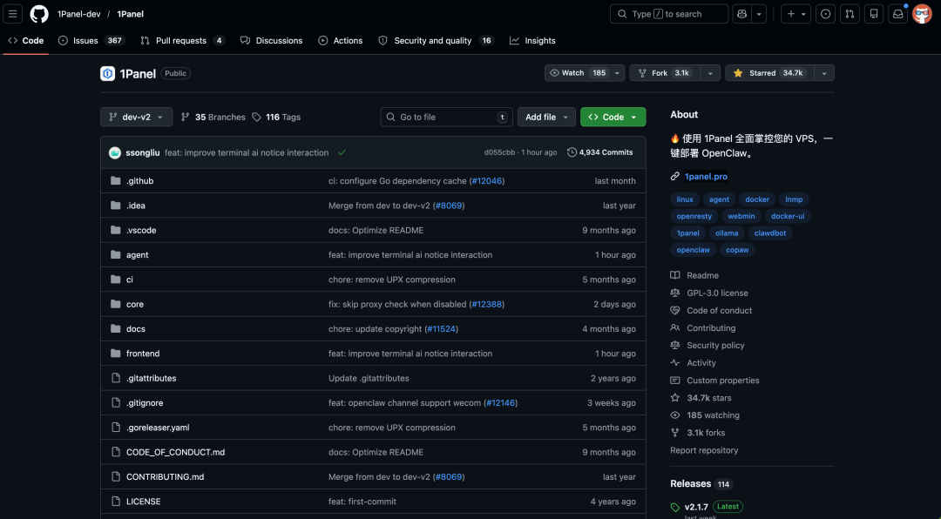Open the docs folder name
941x519 pixels.
(136, 329)
